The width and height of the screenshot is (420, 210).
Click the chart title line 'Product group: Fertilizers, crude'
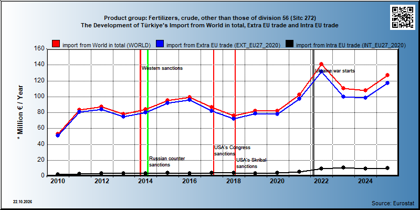point(209,18)
